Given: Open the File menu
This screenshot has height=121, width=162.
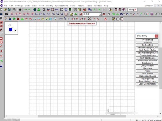Looking at the screenshot, I should (x=6, y=6).
